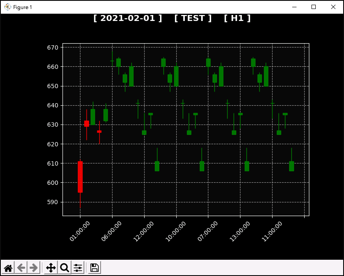Click the 660 y-axis label

[53, 67]
